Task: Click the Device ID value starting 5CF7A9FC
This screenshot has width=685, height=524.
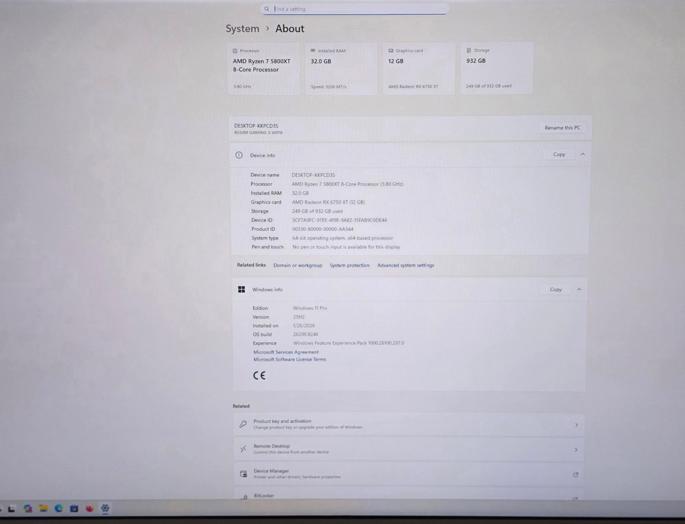Action: (x=339, y=220)
